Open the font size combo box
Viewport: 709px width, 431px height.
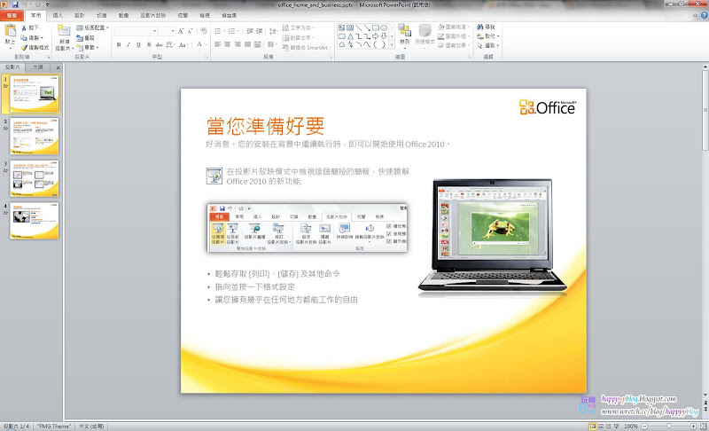168,31
